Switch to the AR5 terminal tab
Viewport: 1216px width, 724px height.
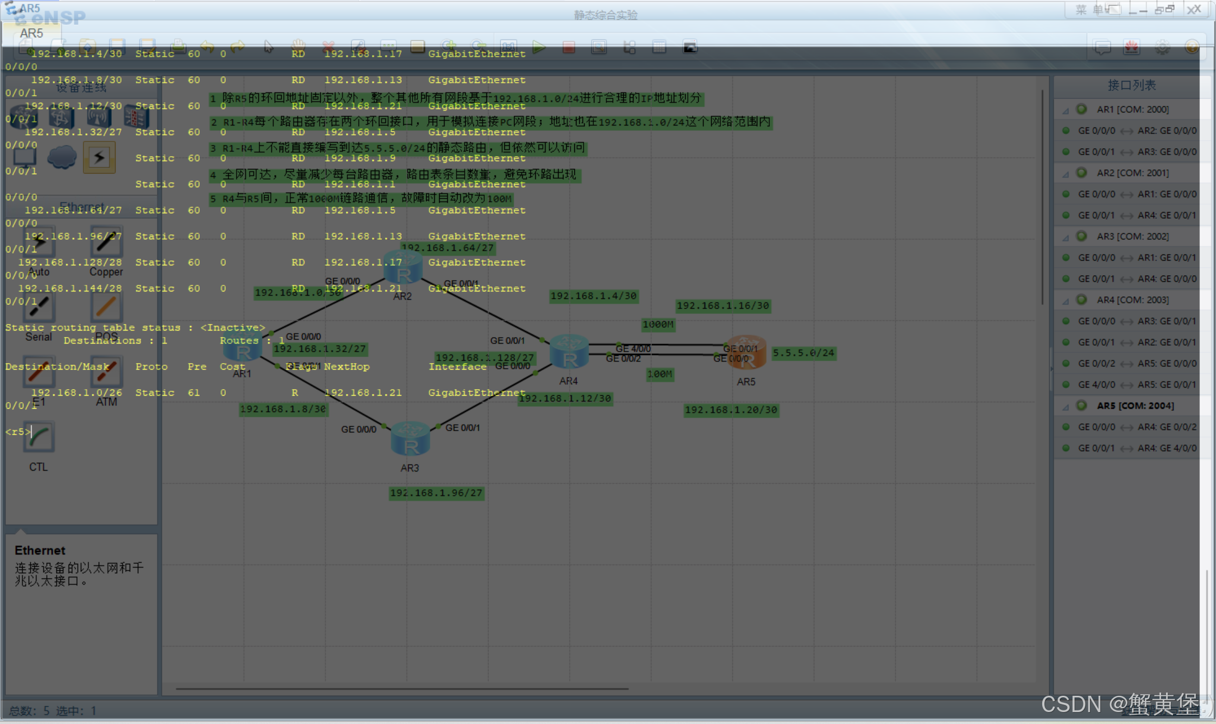point(31,33)
